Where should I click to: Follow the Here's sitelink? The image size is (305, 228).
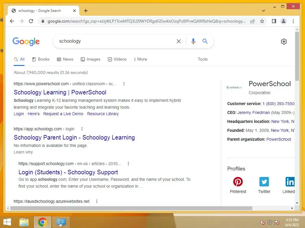coord(33,114)
